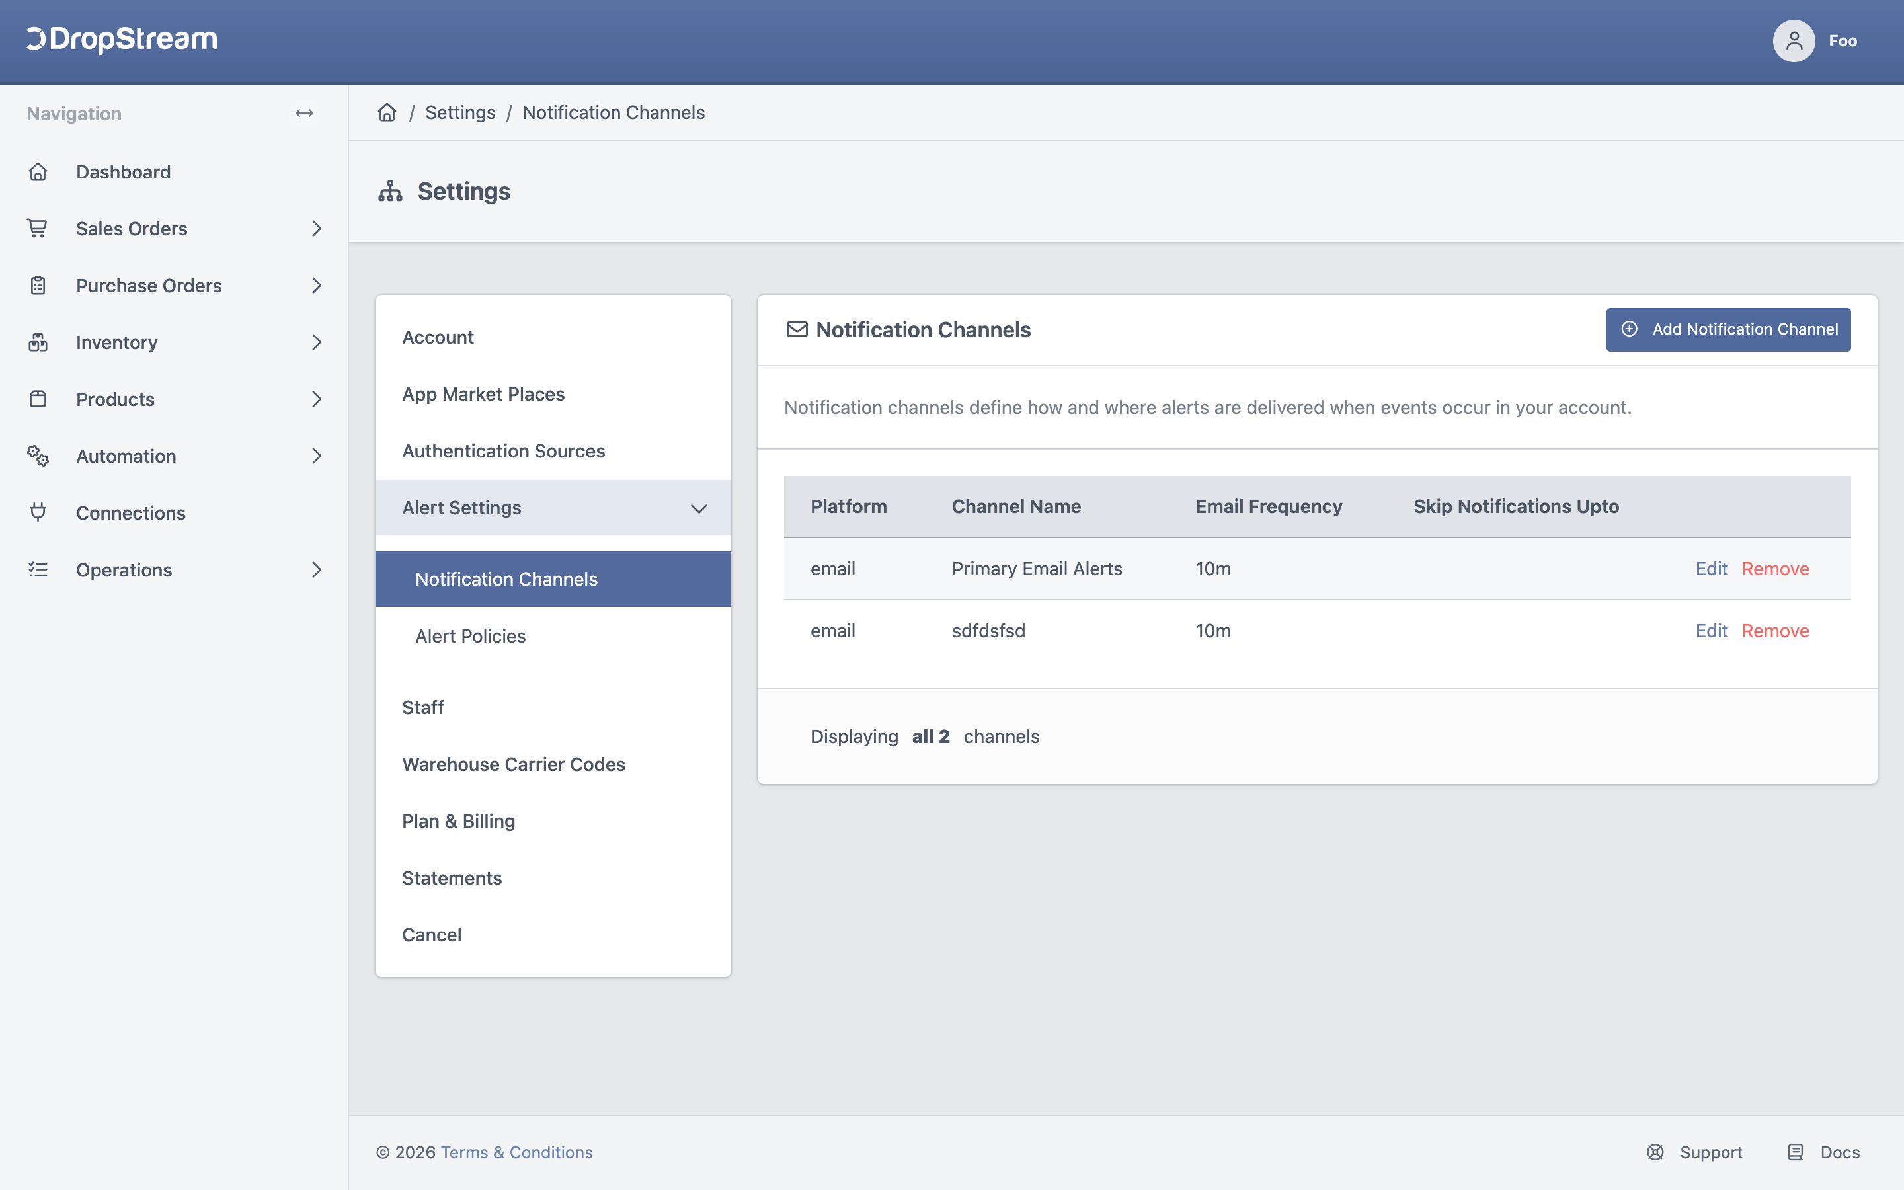Collapse the Alert Settings section

[x=553, y=508]
